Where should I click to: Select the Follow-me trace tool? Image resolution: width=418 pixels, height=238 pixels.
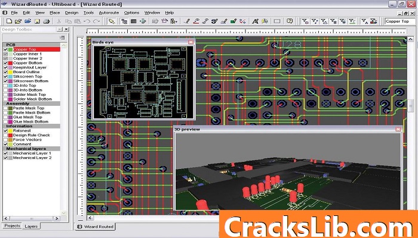[196, 21]
